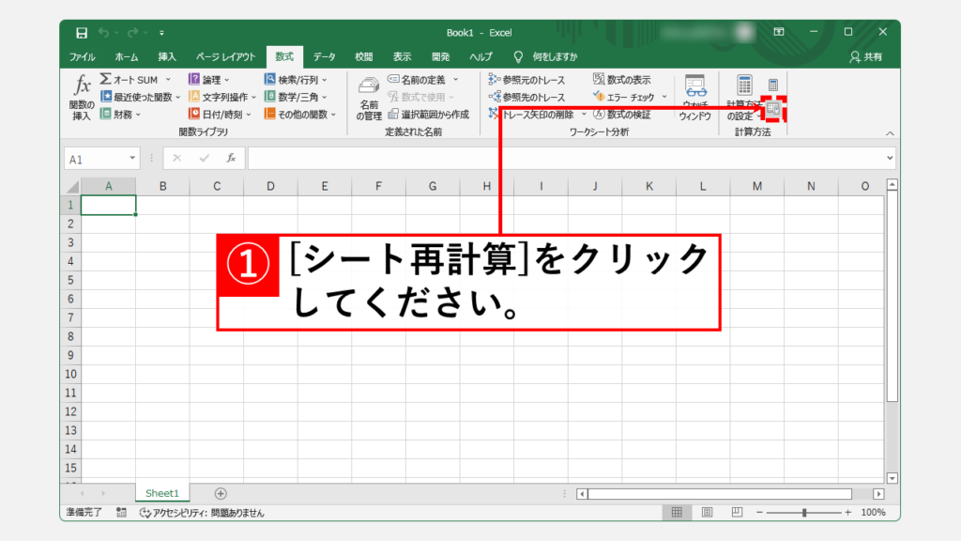
Task: Click 選択範囲から作成 (Create from Selection)
Action: (428, 114)
